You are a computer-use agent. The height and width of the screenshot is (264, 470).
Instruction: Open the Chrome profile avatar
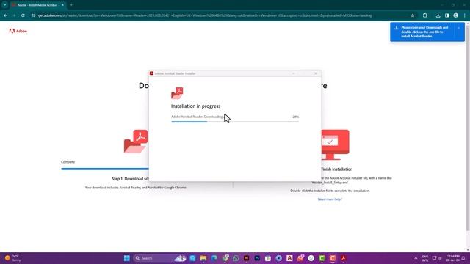pos(455,15)
